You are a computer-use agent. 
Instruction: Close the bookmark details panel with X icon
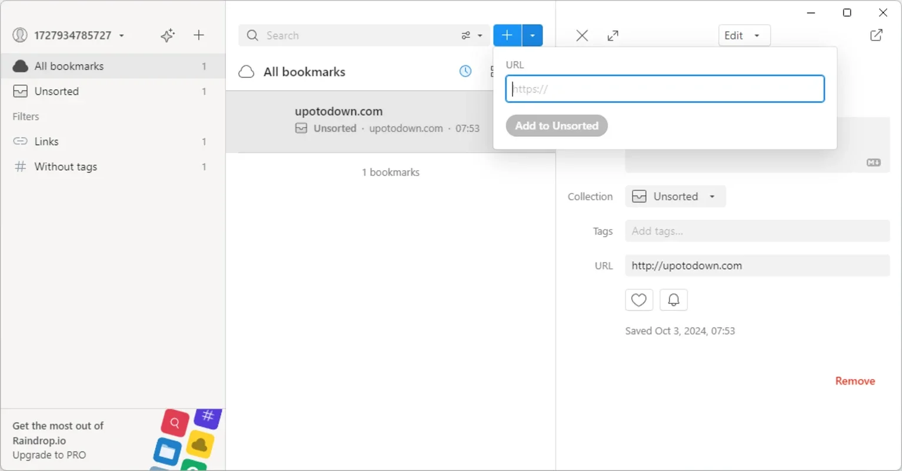click(x=582, y=35)
